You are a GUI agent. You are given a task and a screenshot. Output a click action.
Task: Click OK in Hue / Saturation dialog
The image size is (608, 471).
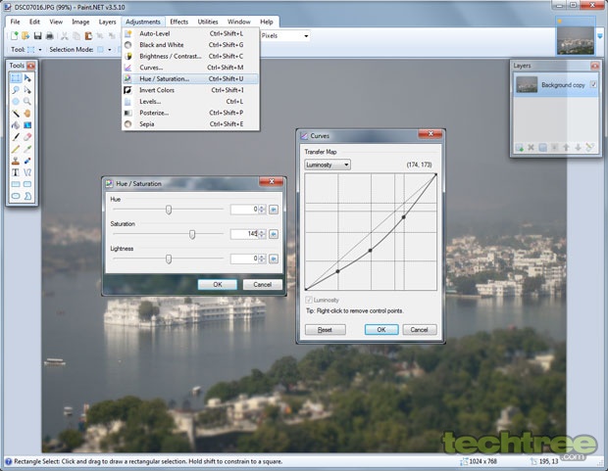click(217, 284)
